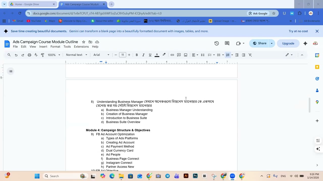Click the Upgrade button
This screenshot has width=323, height=181.
coord(288,43)
